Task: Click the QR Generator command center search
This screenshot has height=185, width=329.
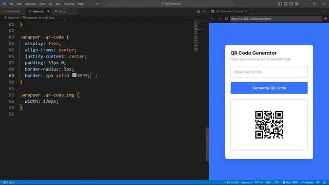Action: click(171, 4)
